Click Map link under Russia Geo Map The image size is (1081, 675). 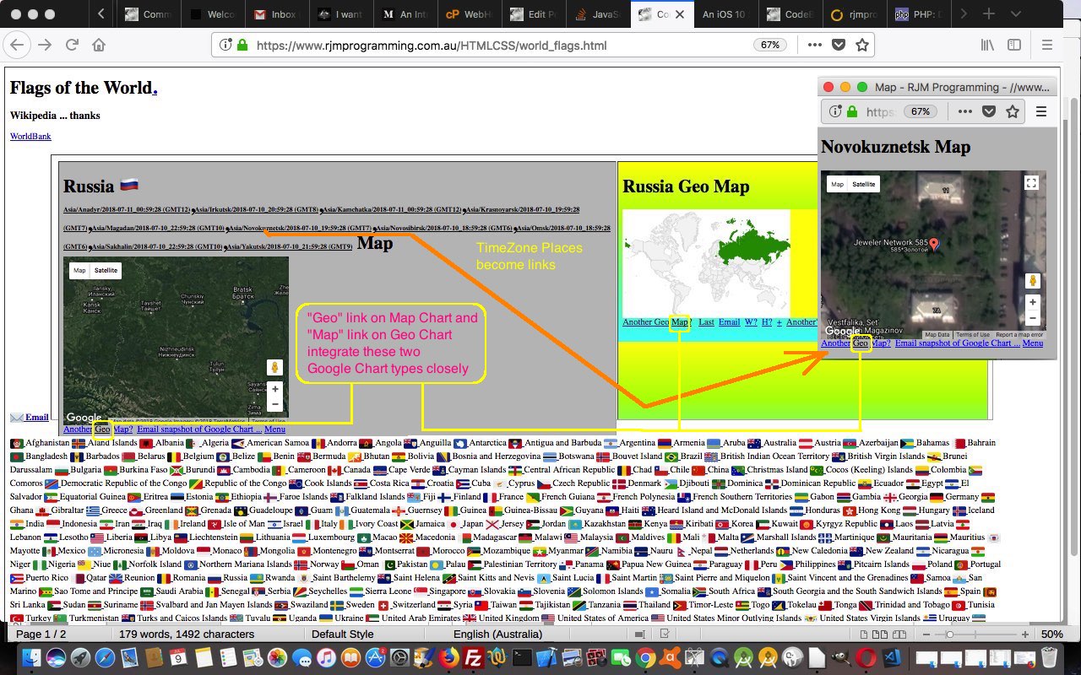(679, 322)
